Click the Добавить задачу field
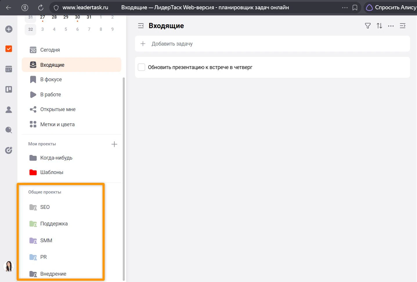417x282 pixels. coord(272,44)
